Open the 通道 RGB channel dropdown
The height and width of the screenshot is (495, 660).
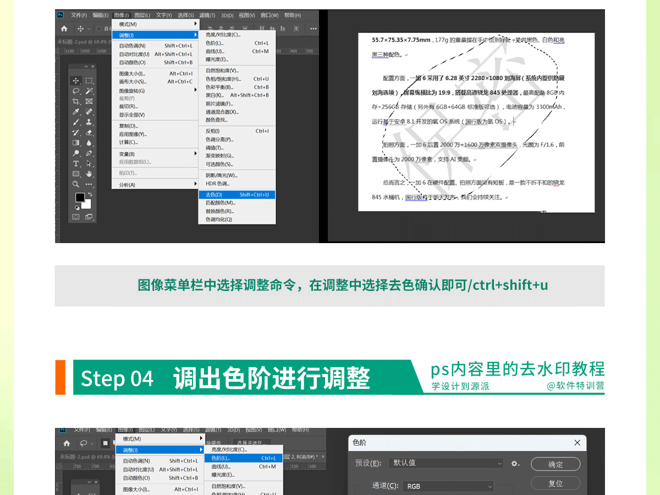(x=448, y=486)
